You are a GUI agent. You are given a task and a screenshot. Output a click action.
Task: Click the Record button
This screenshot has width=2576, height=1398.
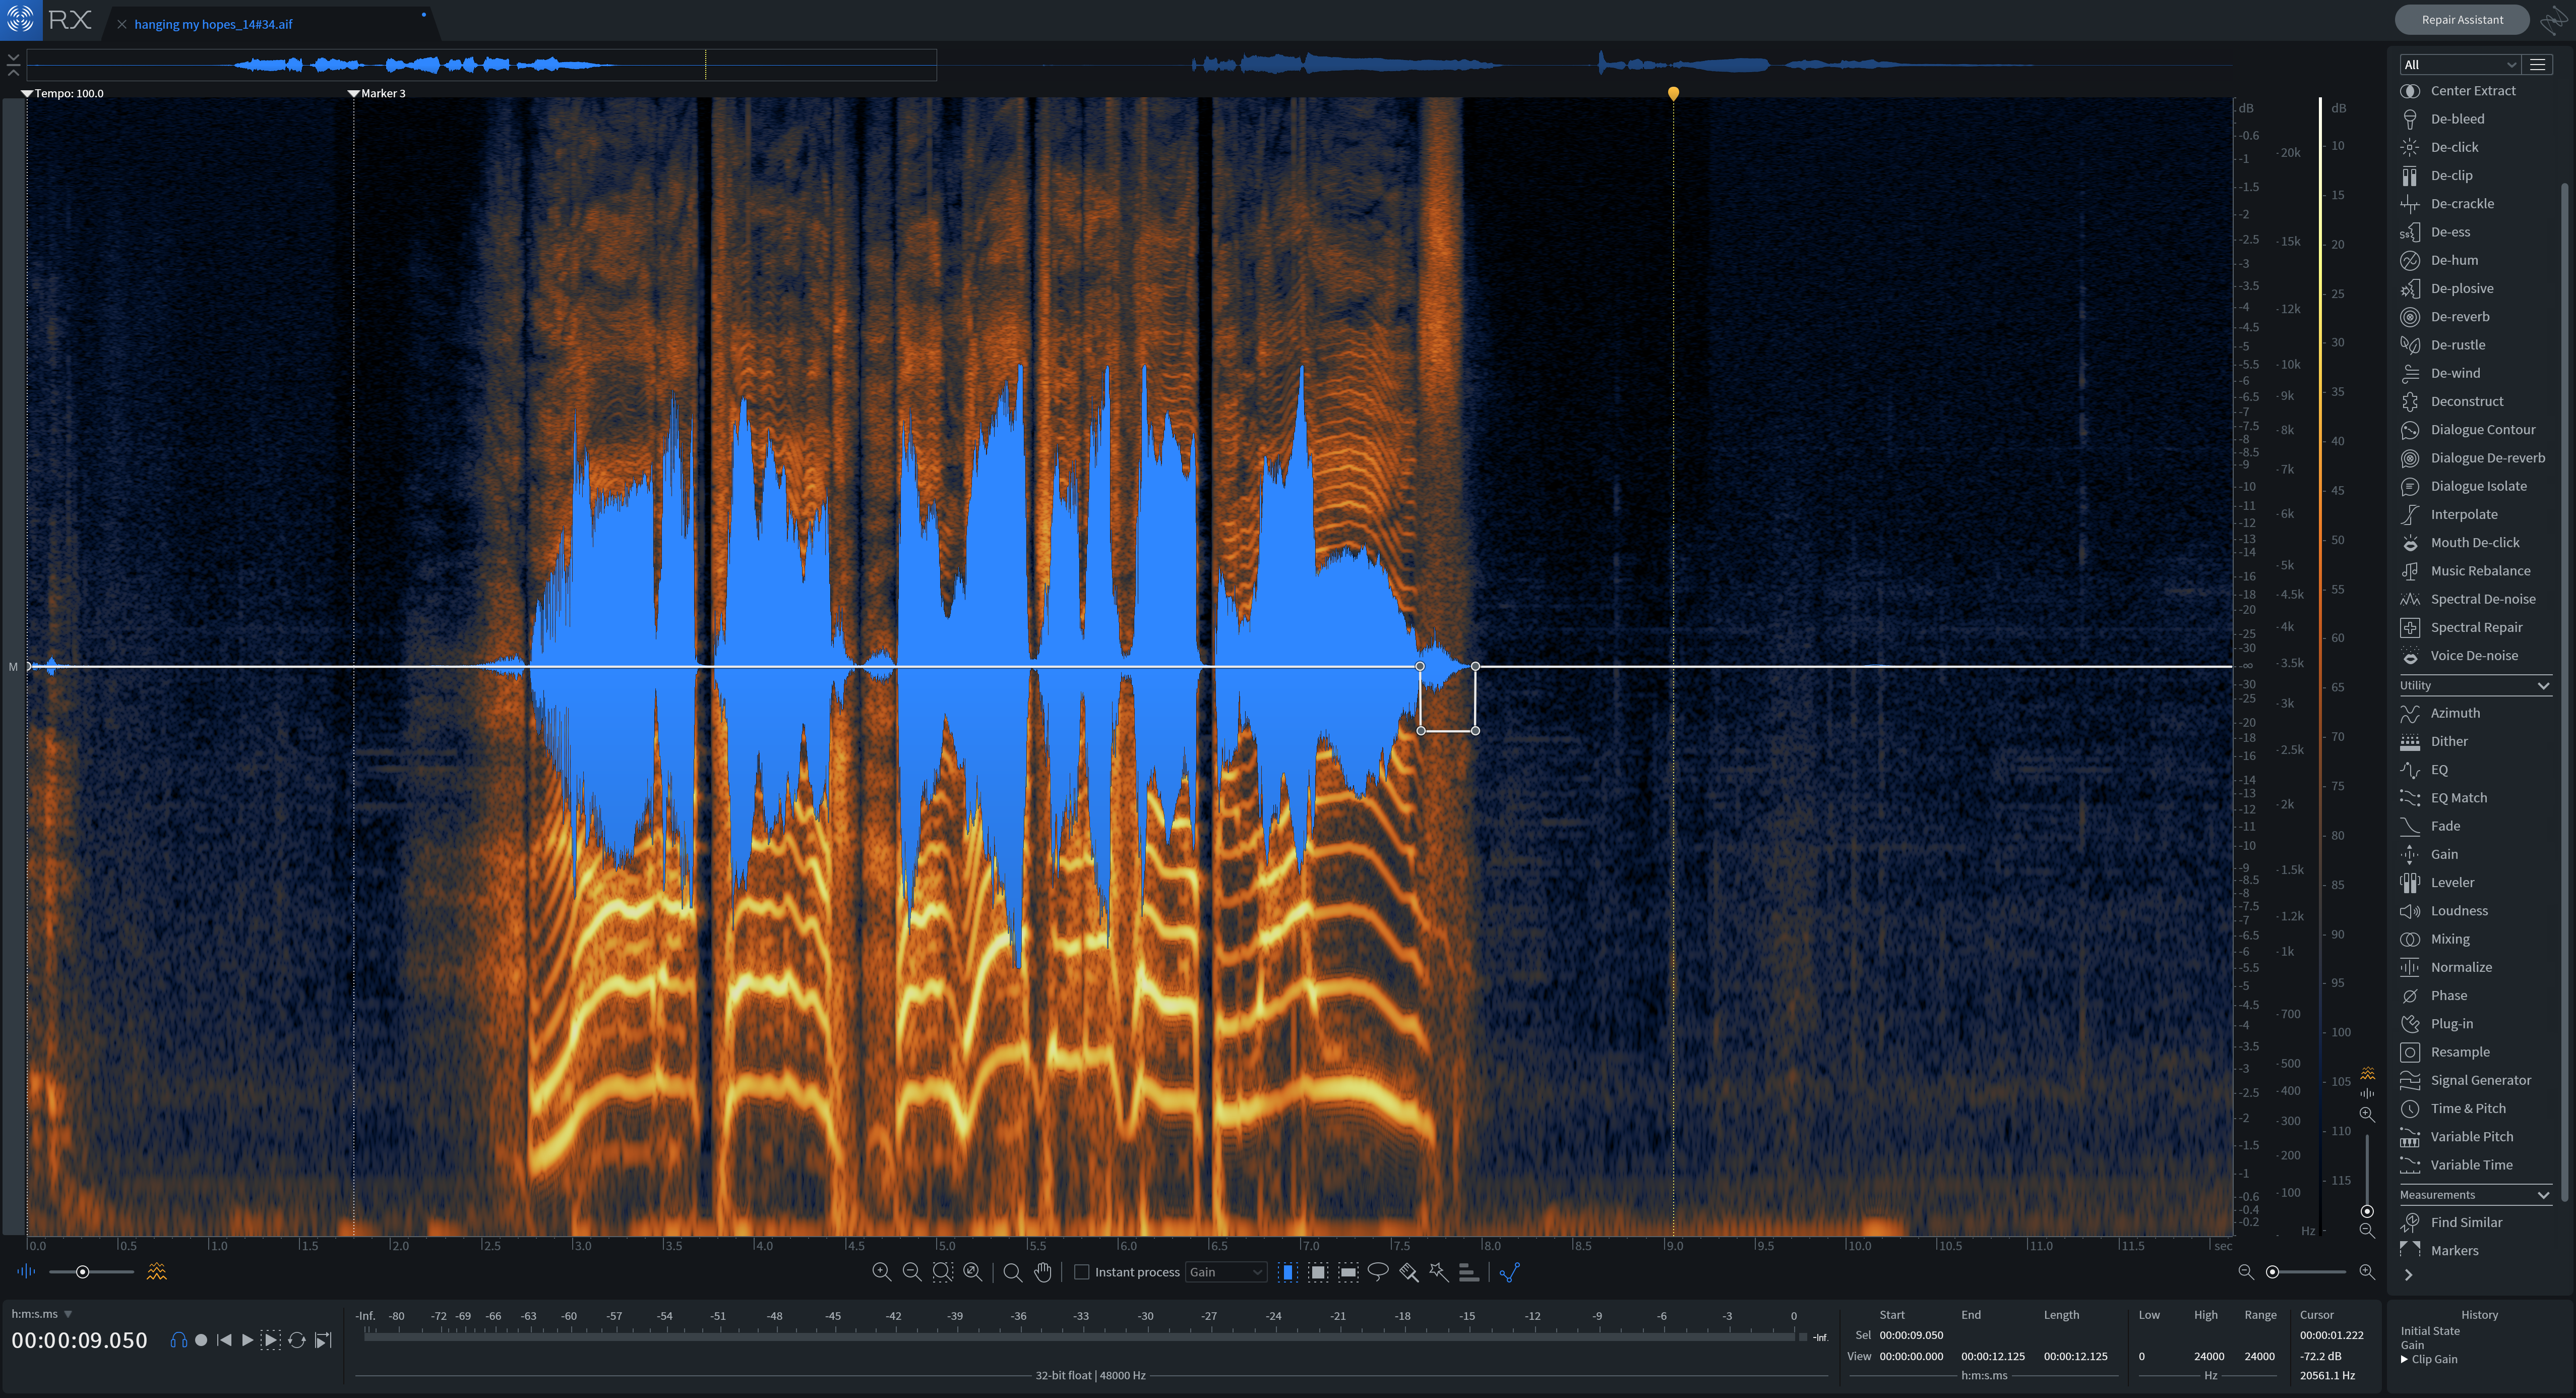tap(201, 1340)
